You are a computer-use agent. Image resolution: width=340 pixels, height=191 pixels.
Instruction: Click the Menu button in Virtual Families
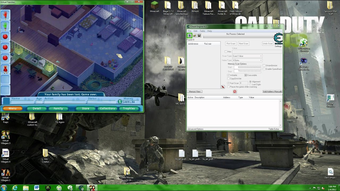click(12, 108)
